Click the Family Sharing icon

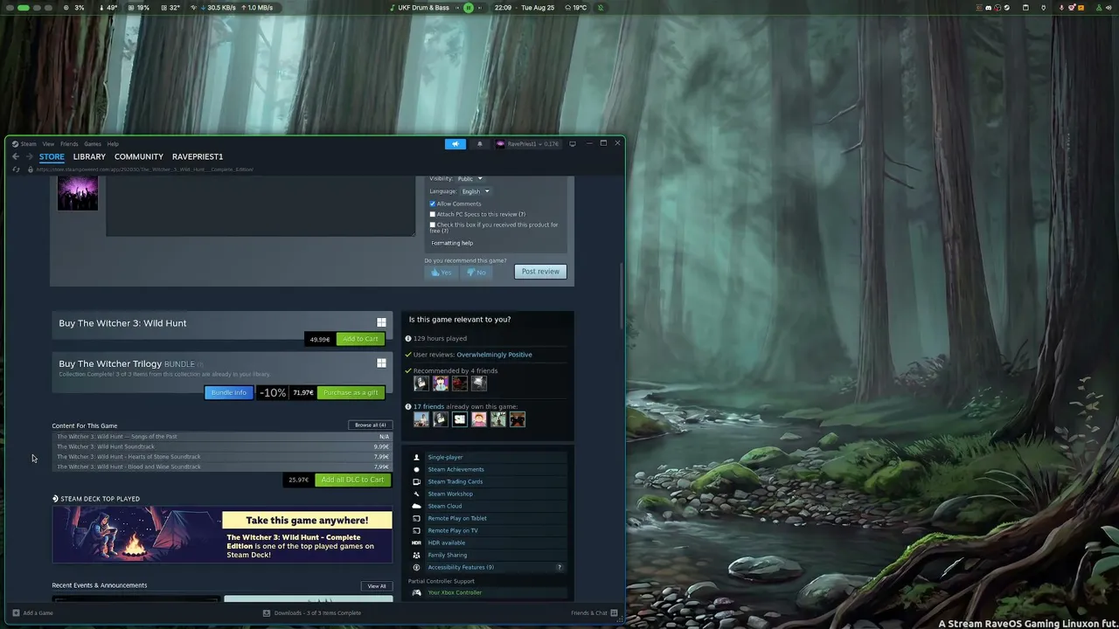click(416, 555)
